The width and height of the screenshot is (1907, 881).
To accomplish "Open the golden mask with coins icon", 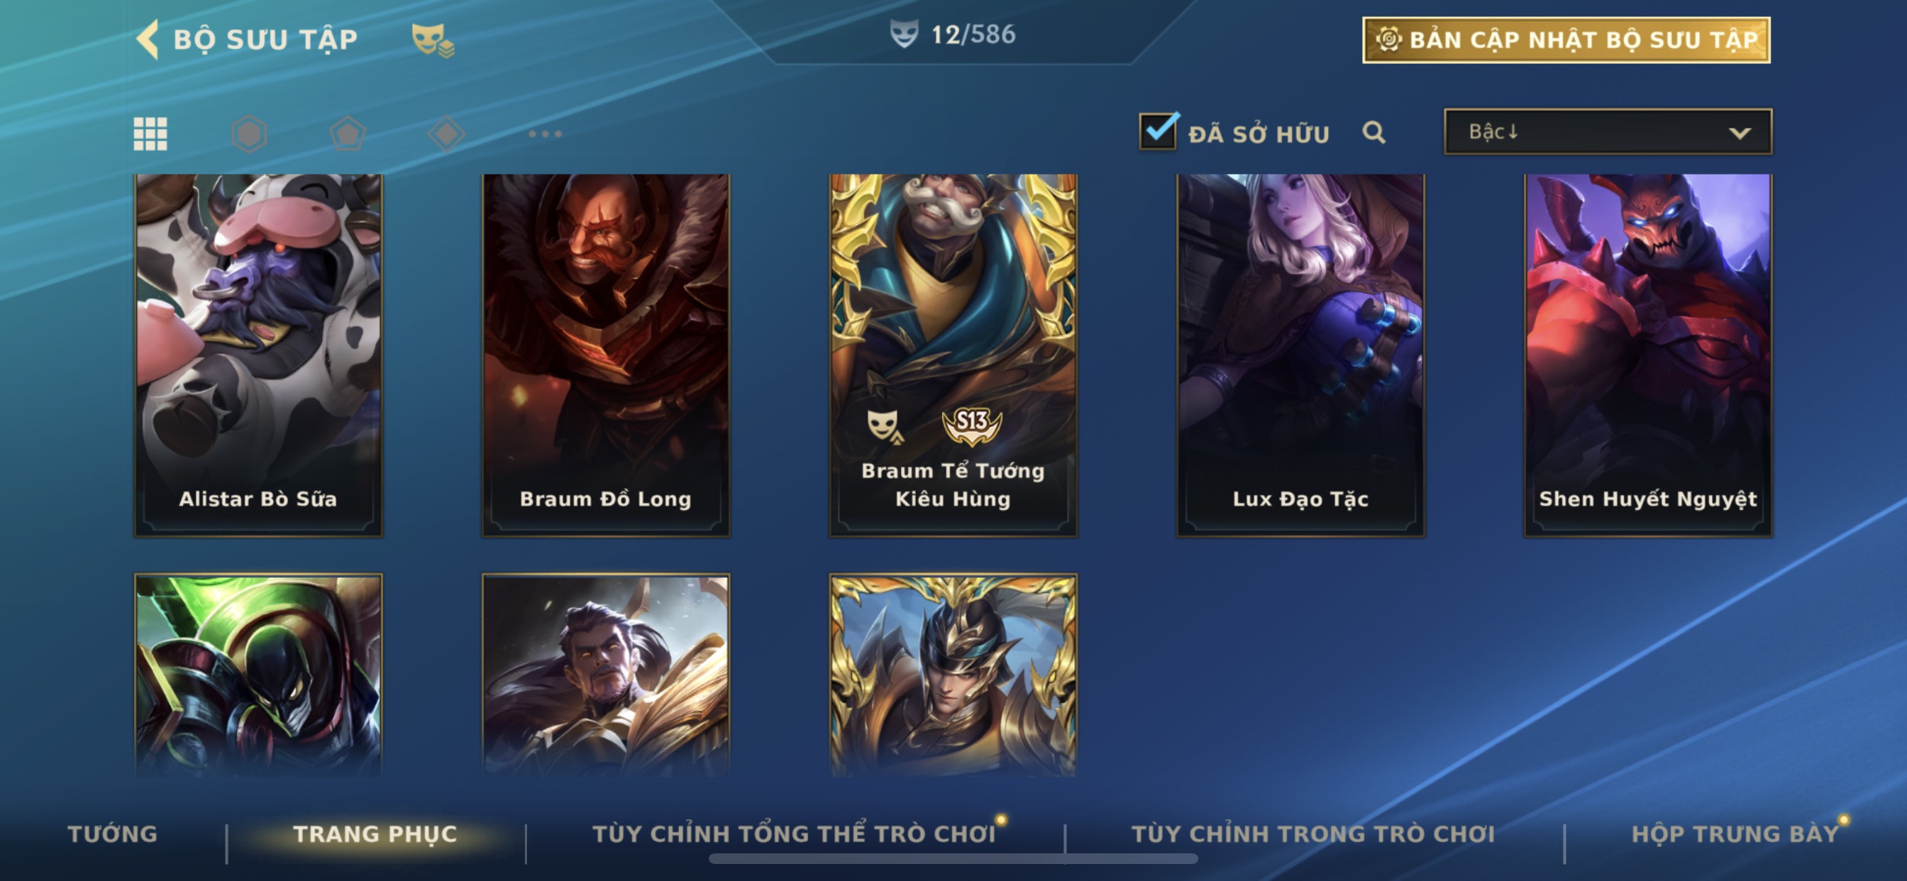I will (433, 40).
